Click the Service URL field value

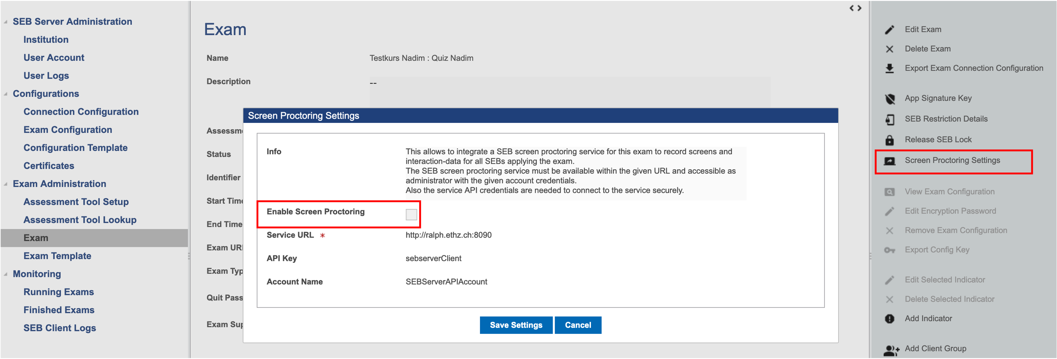448,235
